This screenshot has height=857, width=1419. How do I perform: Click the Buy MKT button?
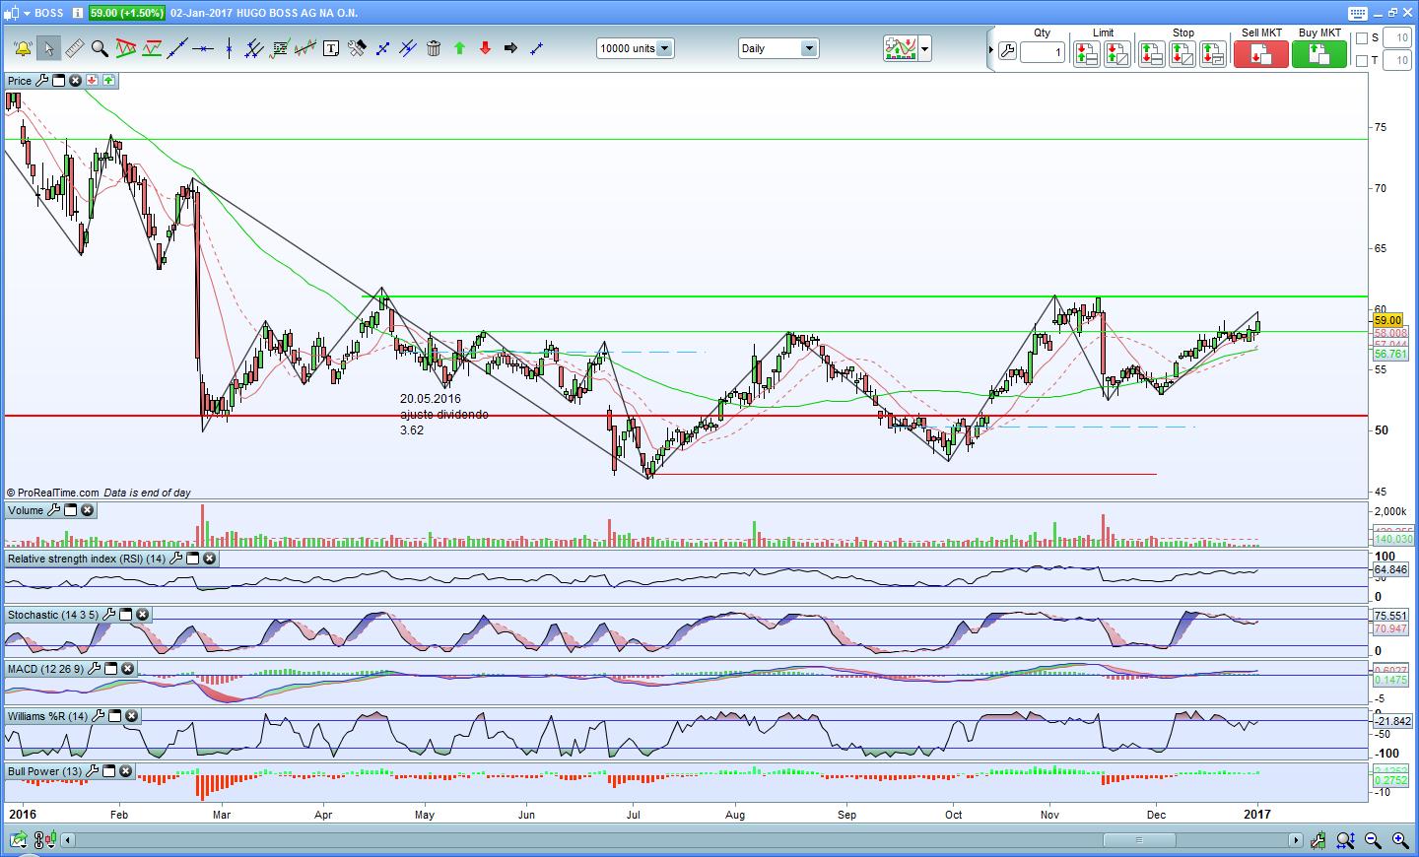(x=1318, y=54)
